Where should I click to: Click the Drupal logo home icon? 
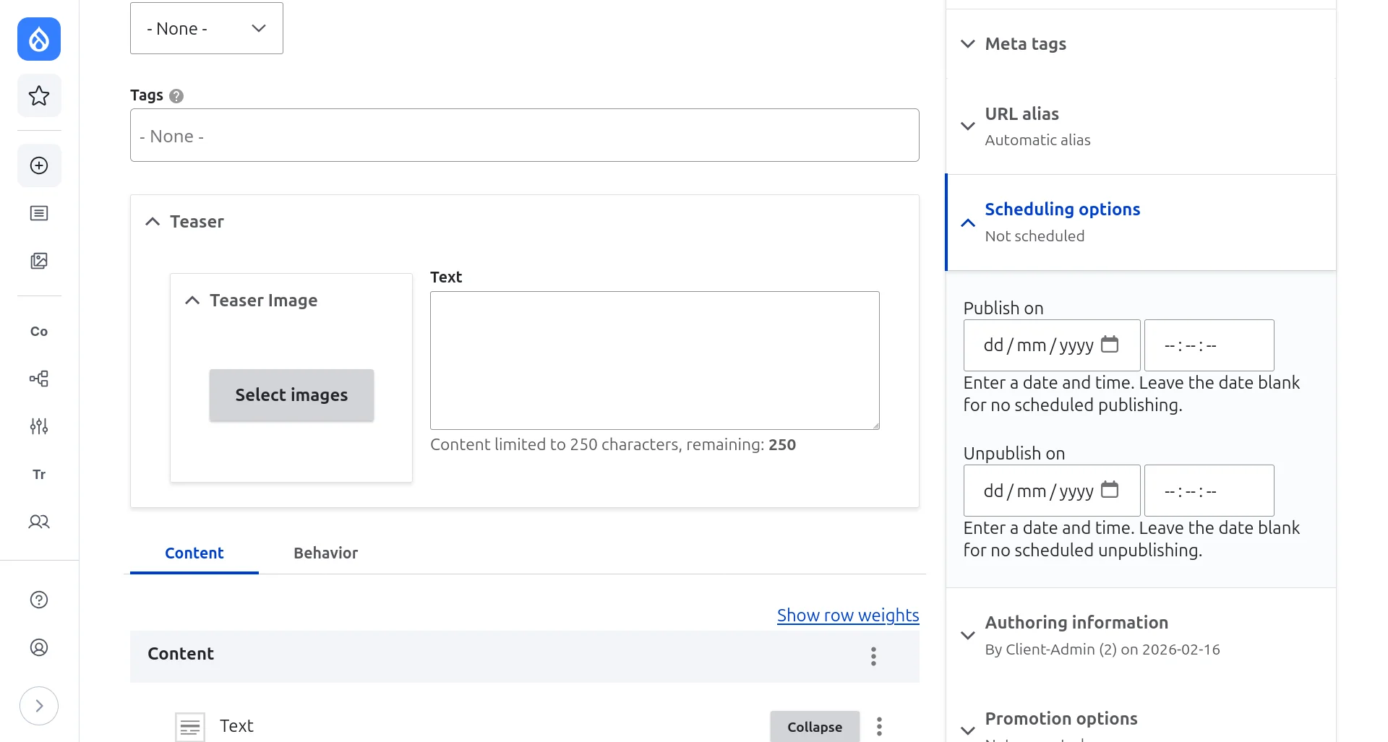[39, 39]
